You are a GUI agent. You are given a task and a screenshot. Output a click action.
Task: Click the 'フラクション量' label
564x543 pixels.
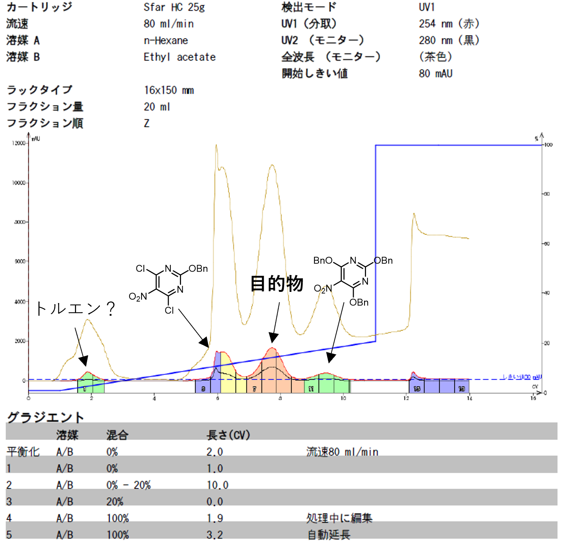coord(45,107)
